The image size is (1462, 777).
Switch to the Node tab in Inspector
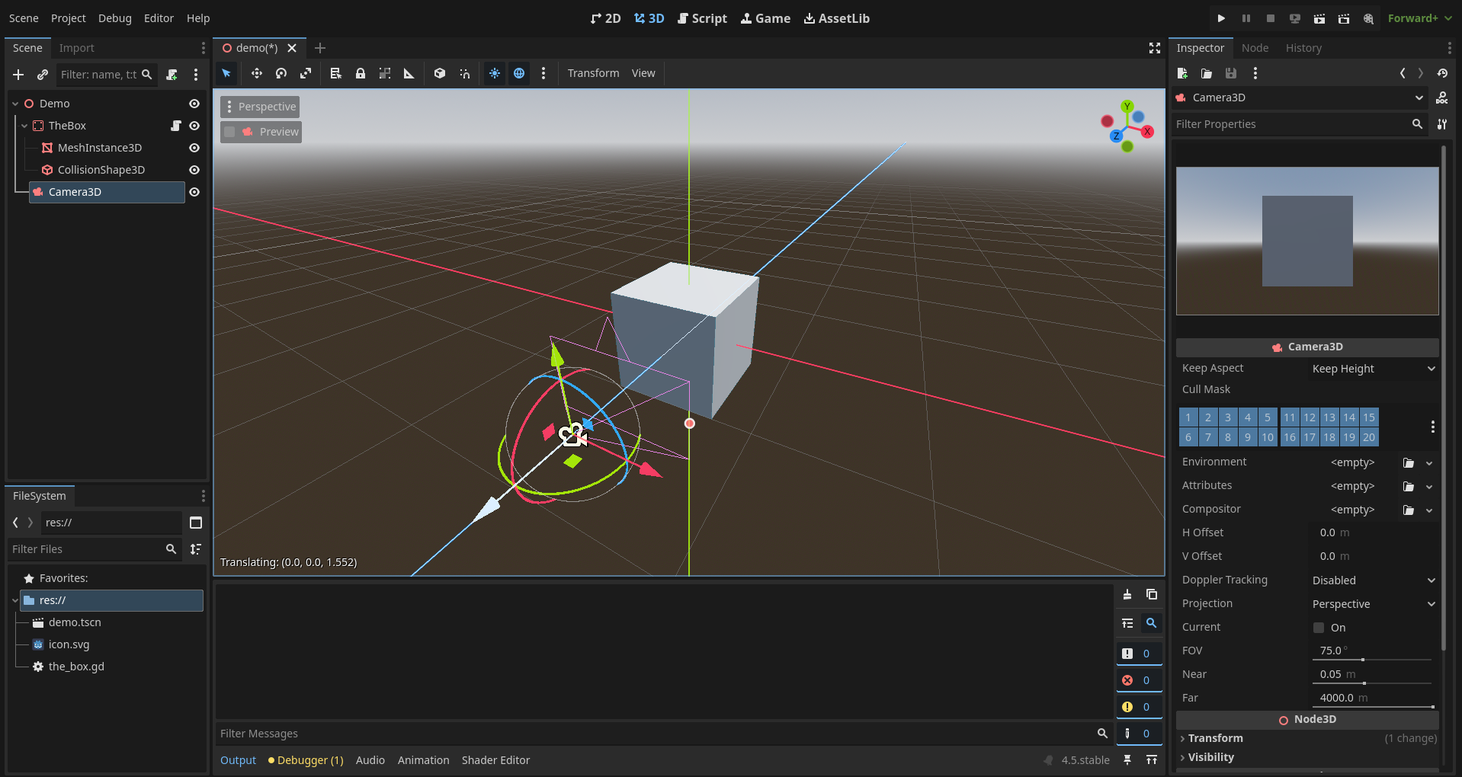(1255, 47)
